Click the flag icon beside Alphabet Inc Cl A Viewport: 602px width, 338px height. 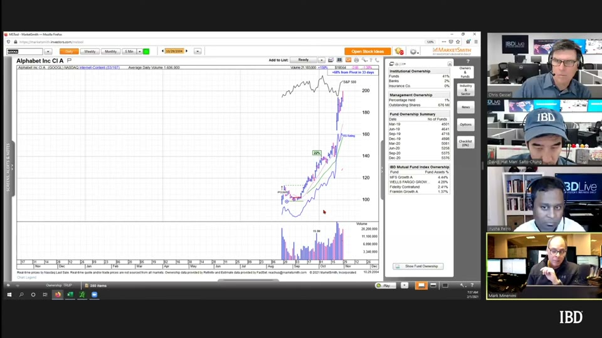(x=69, y=60)
